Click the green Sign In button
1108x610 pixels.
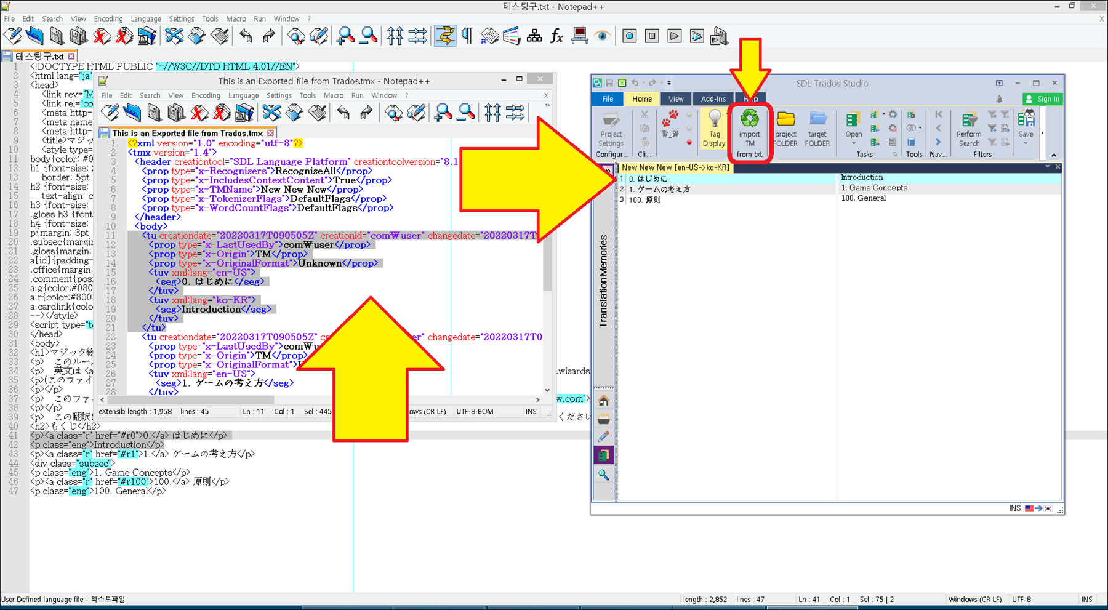click(x=1042, y=99)
